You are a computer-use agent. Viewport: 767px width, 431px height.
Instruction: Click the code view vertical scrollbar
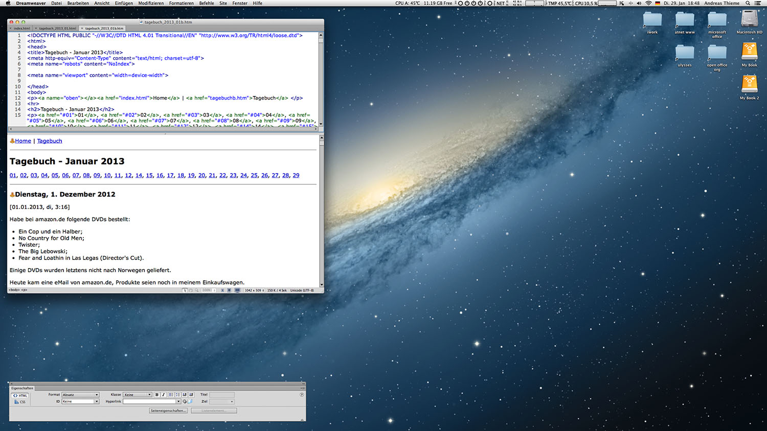pyautogui.click(x=321, y=79)
